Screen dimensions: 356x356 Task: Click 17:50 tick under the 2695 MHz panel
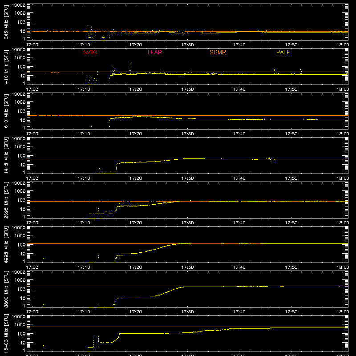(291, 223)
